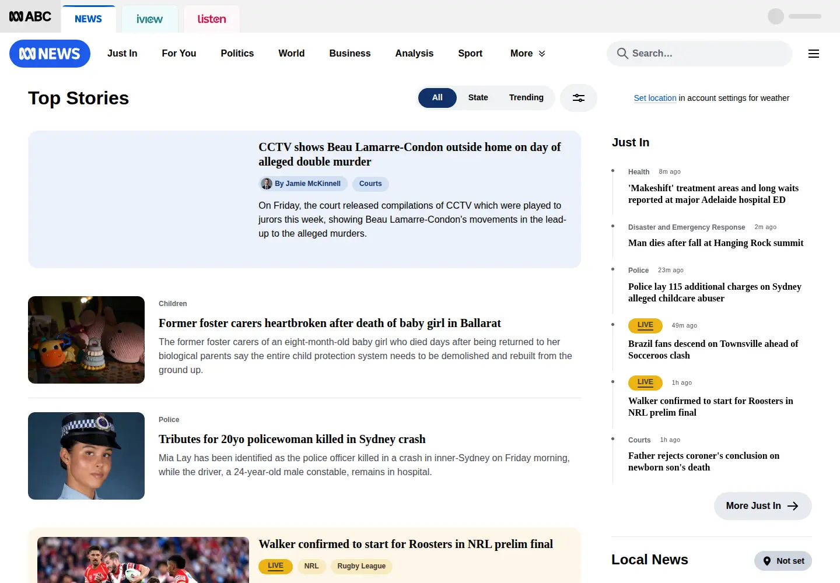
Task: Open the Sport section
Action: pyautogui.click(x=470, y=54)
